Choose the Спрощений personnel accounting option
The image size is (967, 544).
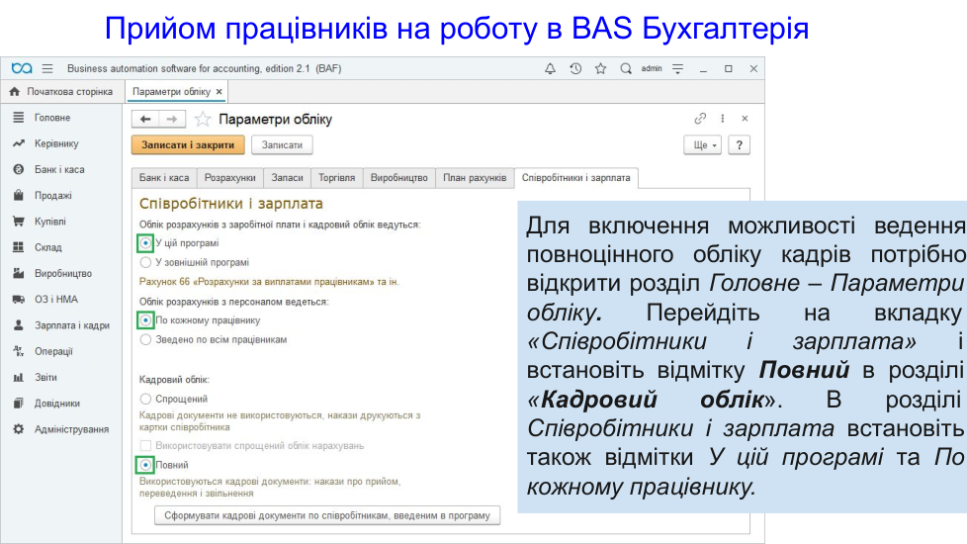coord(146,398)
